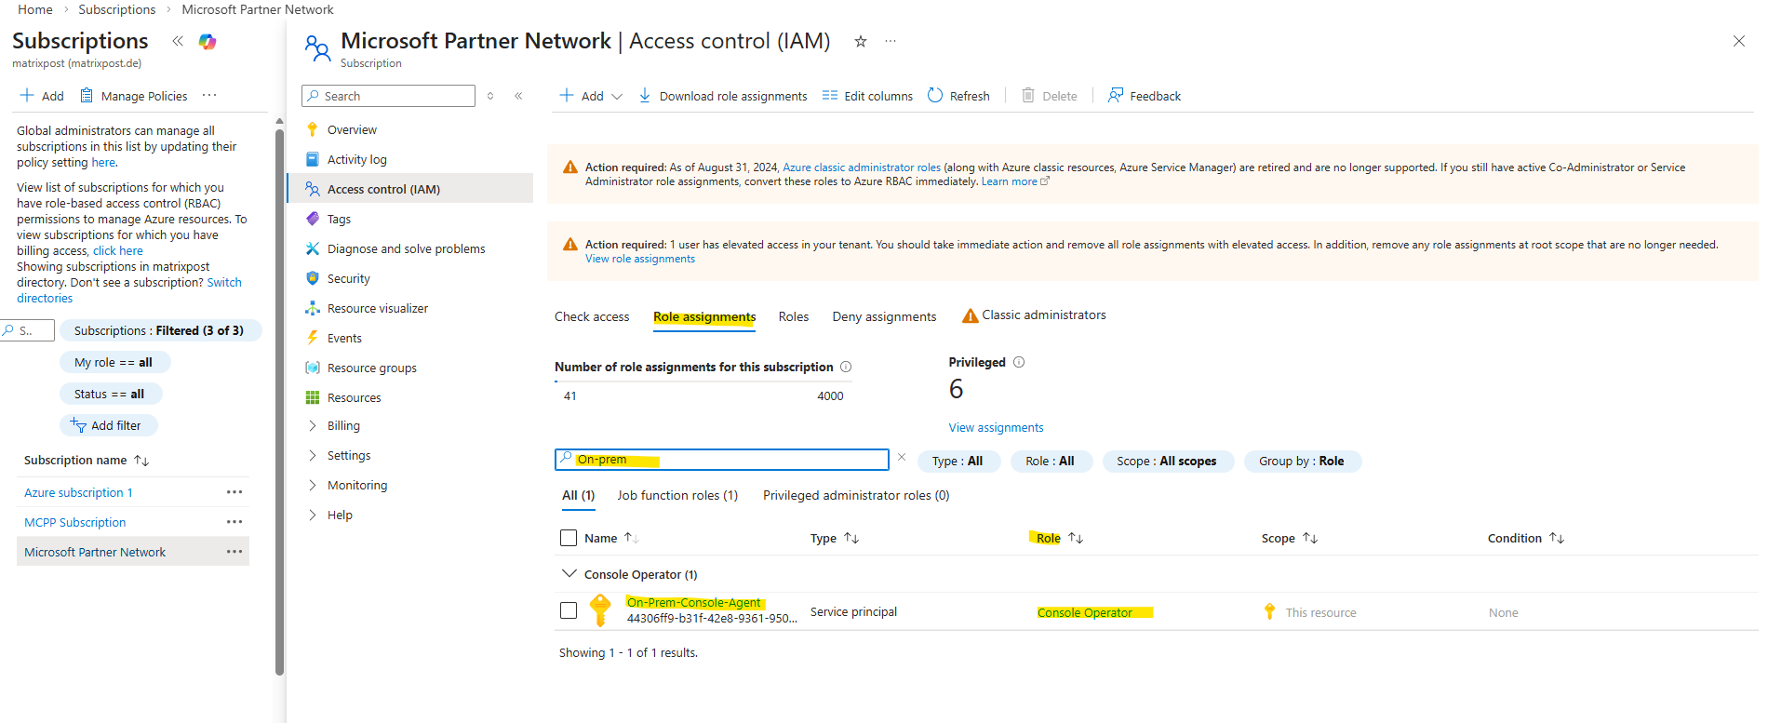Open the MCPP Subscription link
The width and height of the screenshot is (1768, 723).
[x=75, y=522]
